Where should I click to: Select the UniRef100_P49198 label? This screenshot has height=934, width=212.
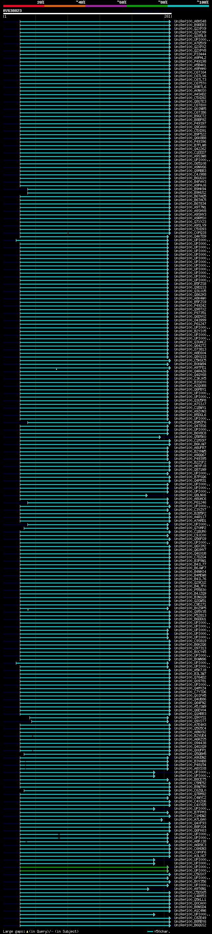[x=190, y=61]
